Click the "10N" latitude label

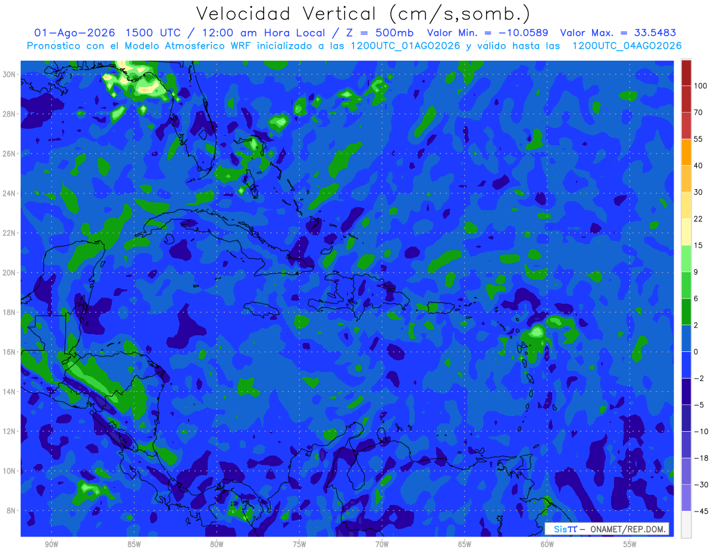(x=9, y=471)
